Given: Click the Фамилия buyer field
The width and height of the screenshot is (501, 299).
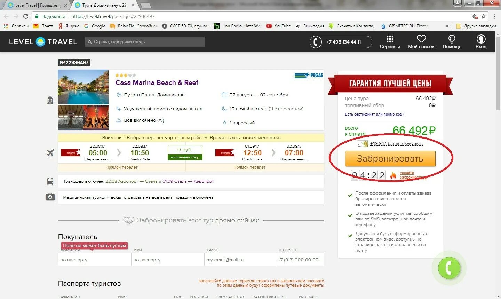Looking at the screenshot, I should (95, 260).
